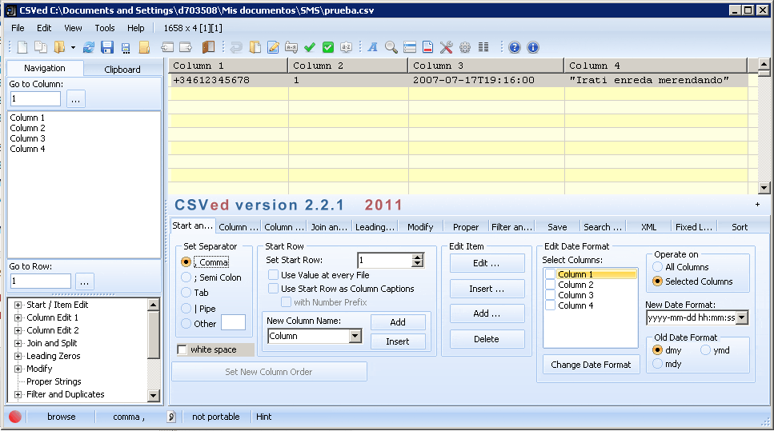Click the export arrow-out window icon

(x=186, y=47)
